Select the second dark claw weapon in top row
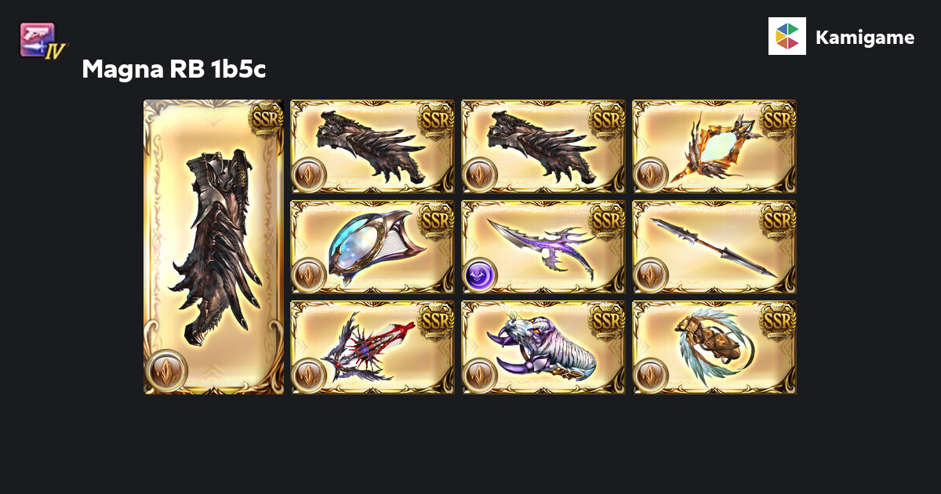The height and width of the screenshot is (494, 941). (x=543, y=147)
